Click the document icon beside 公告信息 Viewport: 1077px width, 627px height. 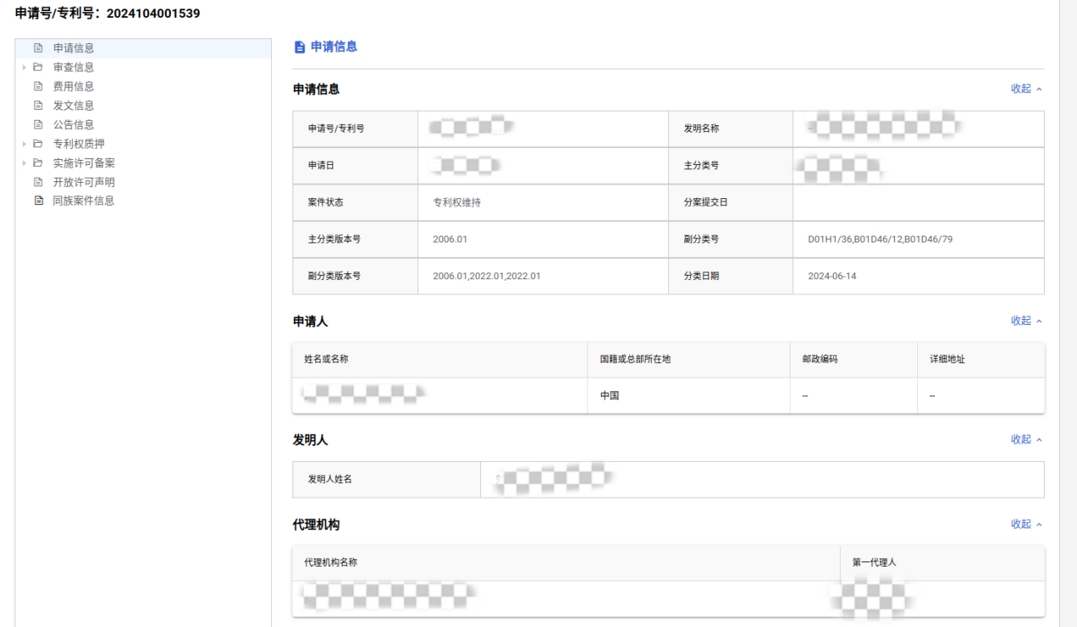pyautogui.click(x=37, y=124)
